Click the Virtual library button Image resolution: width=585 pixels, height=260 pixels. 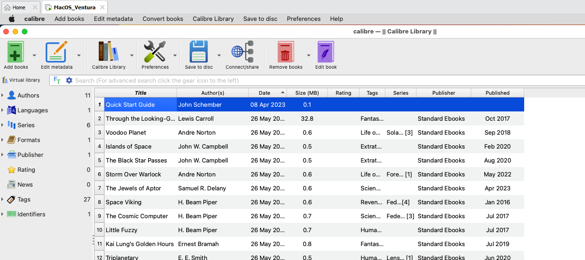pos(21,80)
